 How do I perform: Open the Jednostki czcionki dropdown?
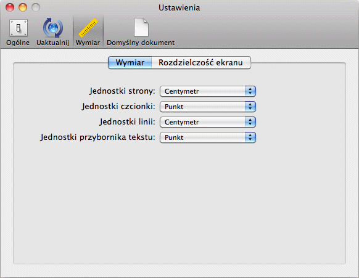coord(208,107)
